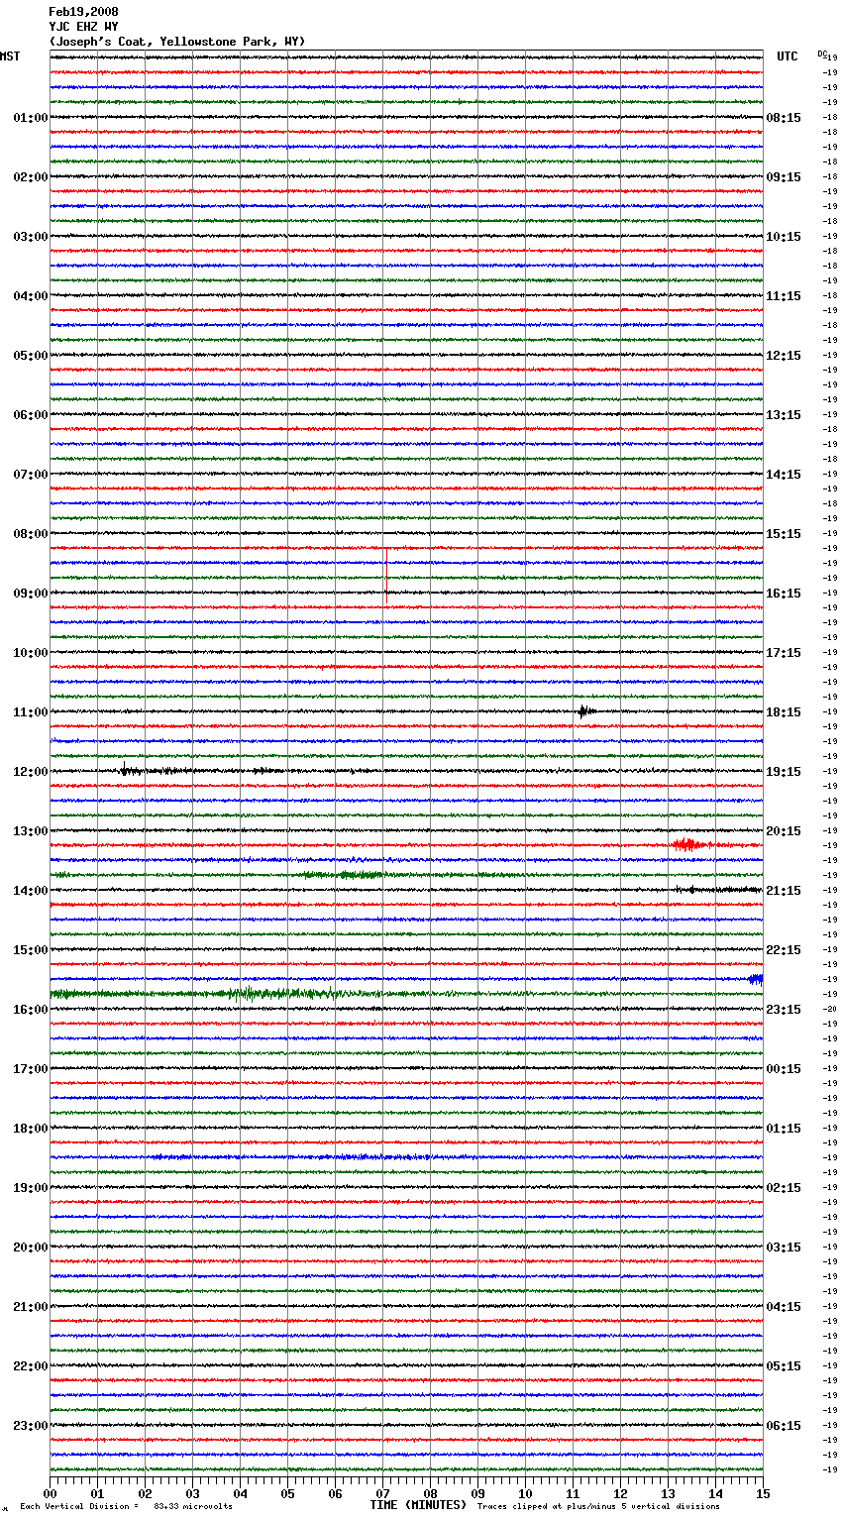Screen dimensions: 842x1520
Task: Select the 06:15 UTC time label
Action: point(784,1426)
